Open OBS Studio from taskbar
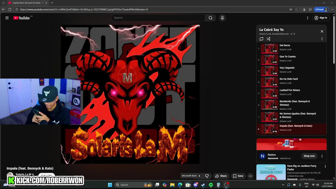Image resolution: width=336 pixels, height=189 pixels. 226,185
